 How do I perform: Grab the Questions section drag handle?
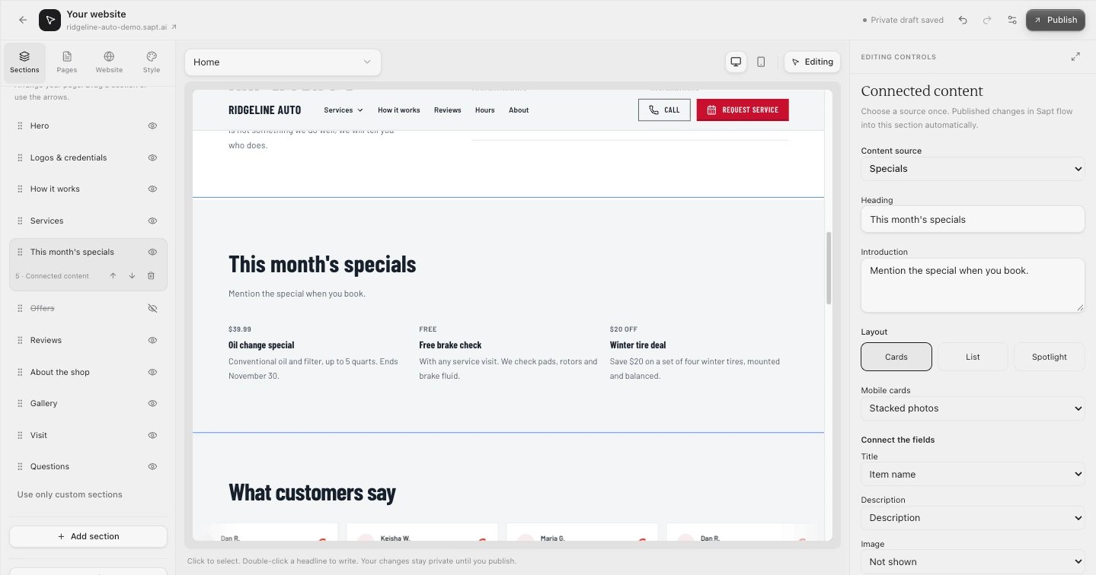tap(20, 466)
